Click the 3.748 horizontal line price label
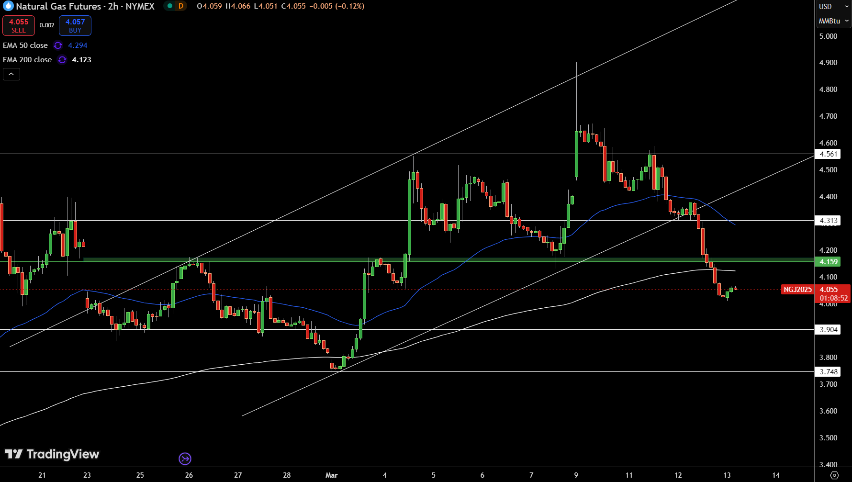The height and width of the screenshot is (482, 852). pyautogui.click(x=828, y=372)
